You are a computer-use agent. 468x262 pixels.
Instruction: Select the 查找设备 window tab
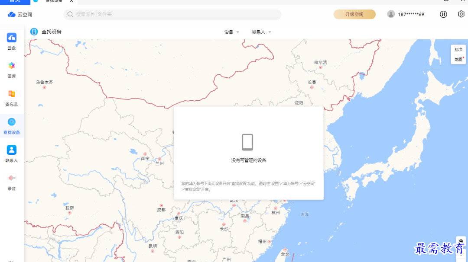click(x=54, y=1)
